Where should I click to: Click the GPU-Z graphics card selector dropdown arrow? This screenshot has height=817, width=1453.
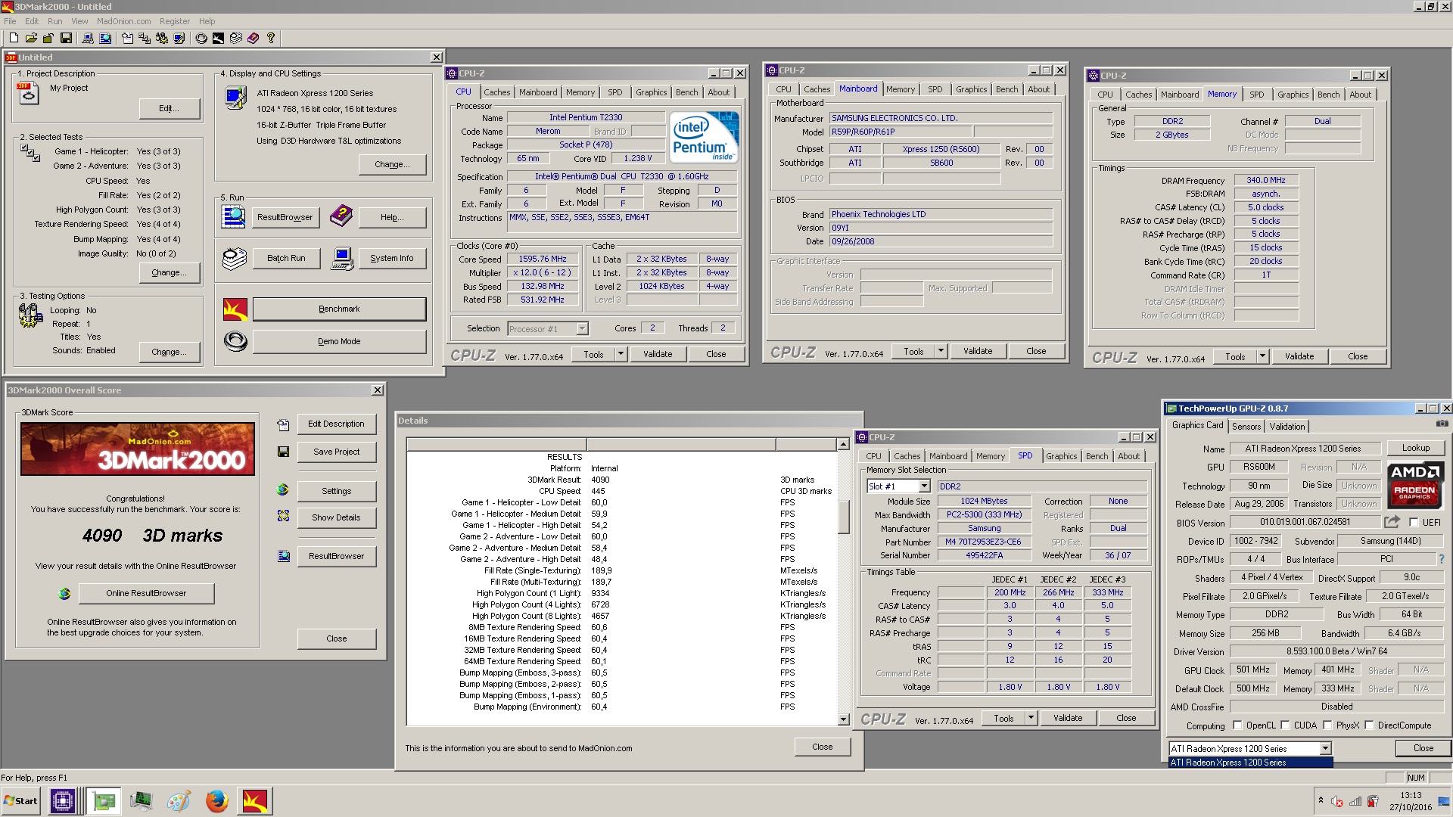[x=1325, y=748]
